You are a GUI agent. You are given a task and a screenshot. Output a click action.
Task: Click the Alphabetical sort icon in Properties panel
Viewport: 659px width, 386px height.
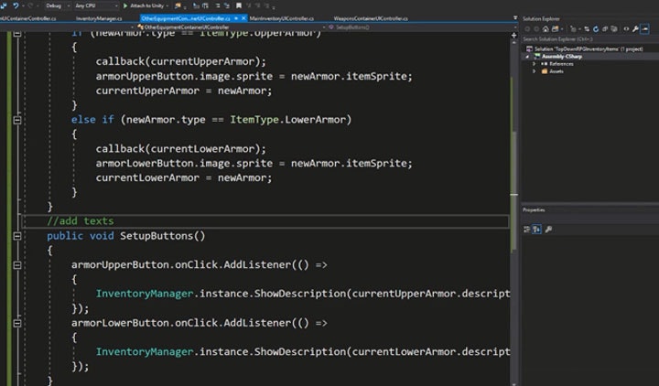[536, 229]
